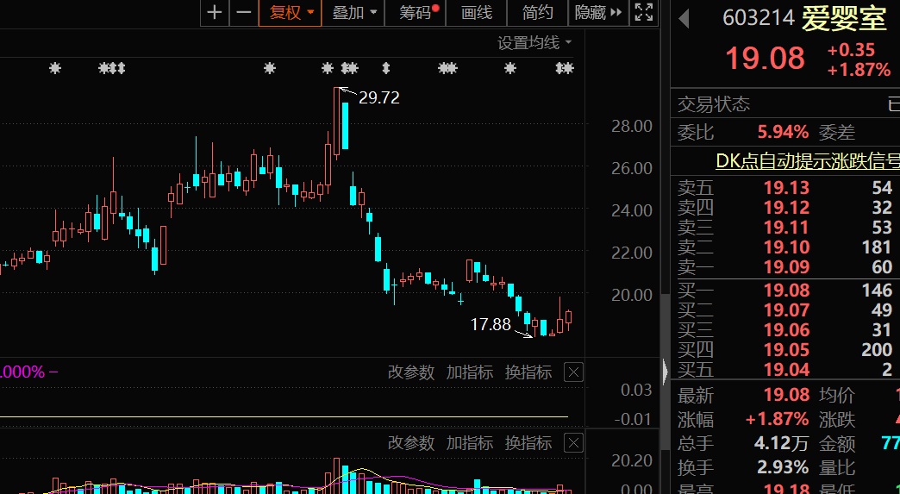900x494 pixels.
Task: Click 换指标 in the volume indicator panel
Action: (528, 443)
